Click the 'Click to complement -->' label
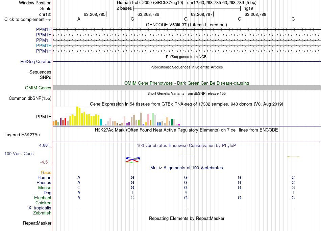This screenshot has height=231, width=321. 28,20
